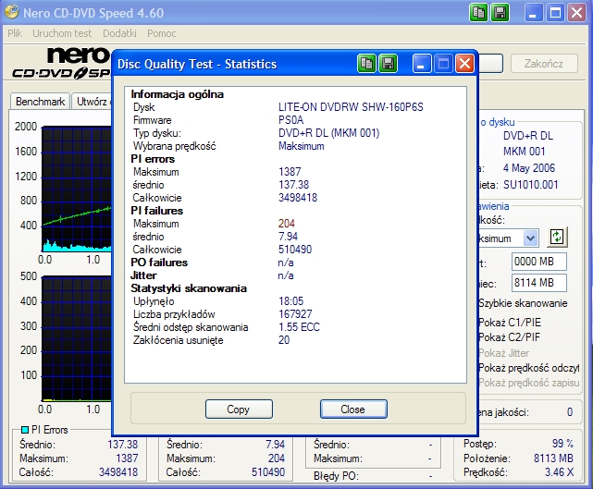This screenshot has height=489, width=593.
Task: Click elapsed time value 18:05
Action: point(290,301)
